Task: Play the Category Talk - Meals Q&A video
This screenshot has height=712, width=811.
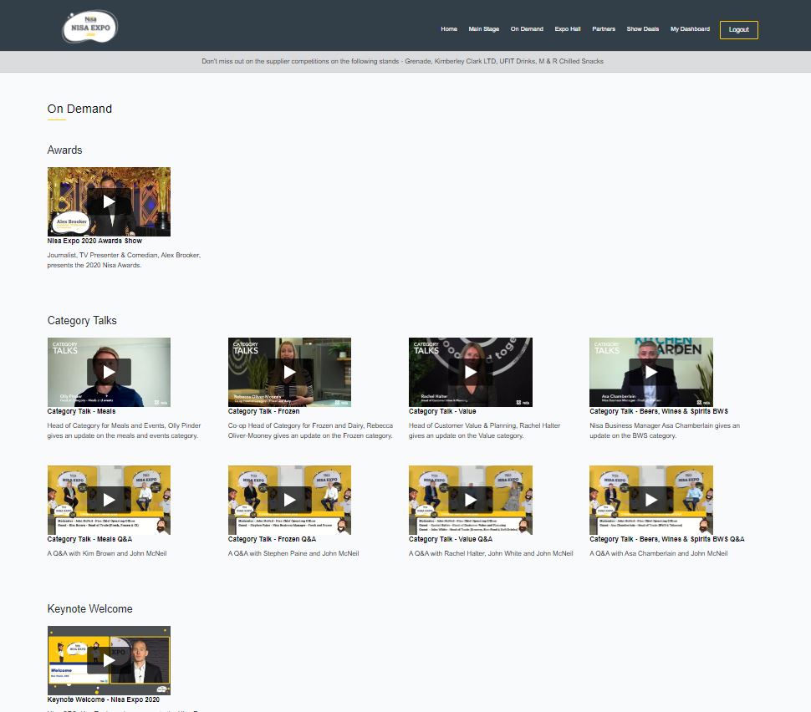Action: click(x=109, y=499)
